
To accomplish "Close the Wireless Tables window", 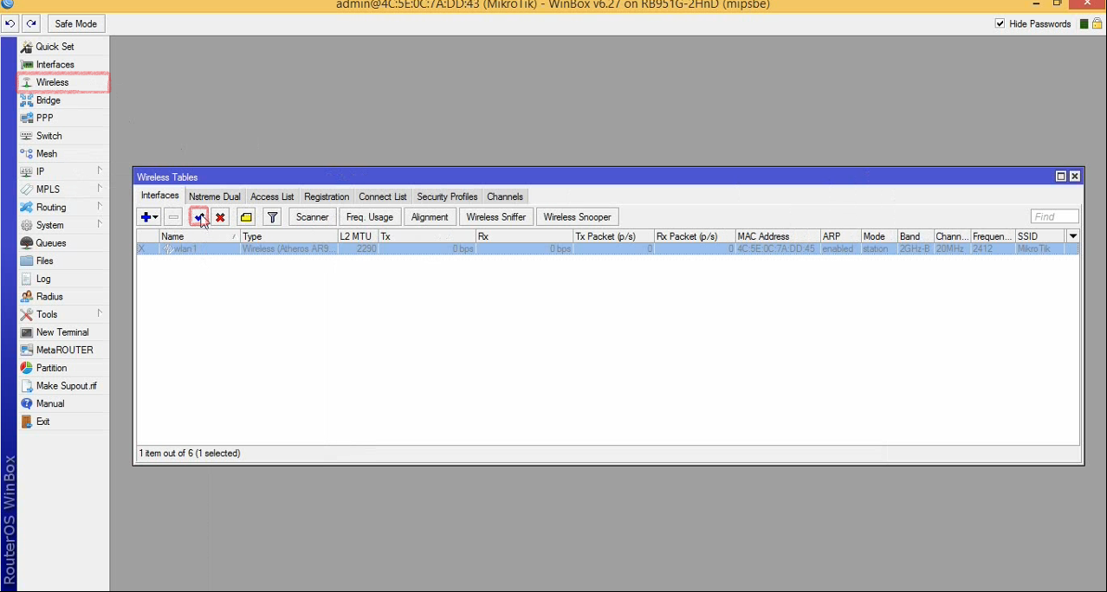I will point(1075,177).
